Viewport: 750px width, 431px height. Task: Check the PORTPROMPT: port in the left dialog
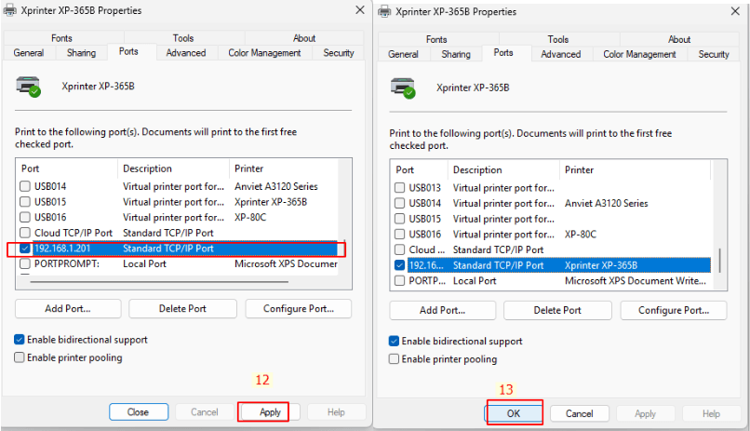[25, 263]
